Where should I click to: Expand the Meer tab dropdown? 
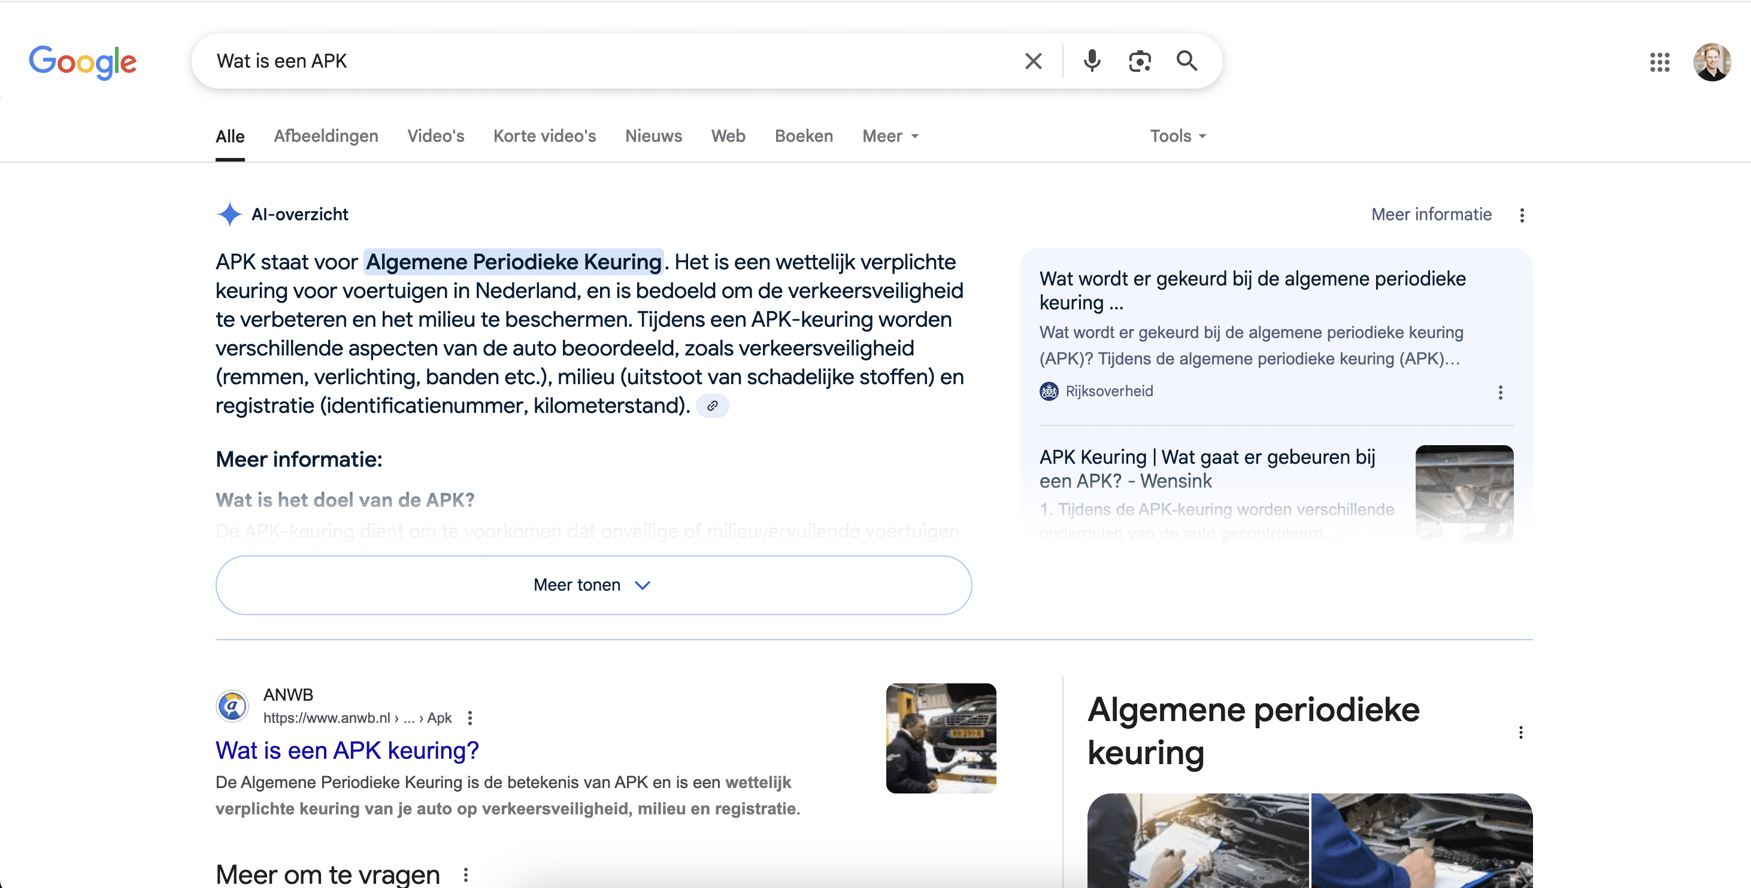click(890, 136)
